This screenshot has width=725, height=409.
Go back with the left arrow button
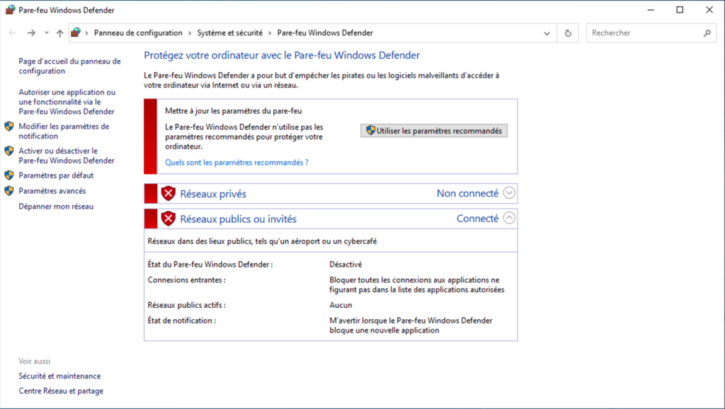[x=13, y=33]
